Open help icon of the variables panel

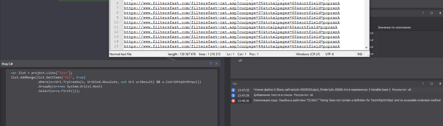click(423, 13)
